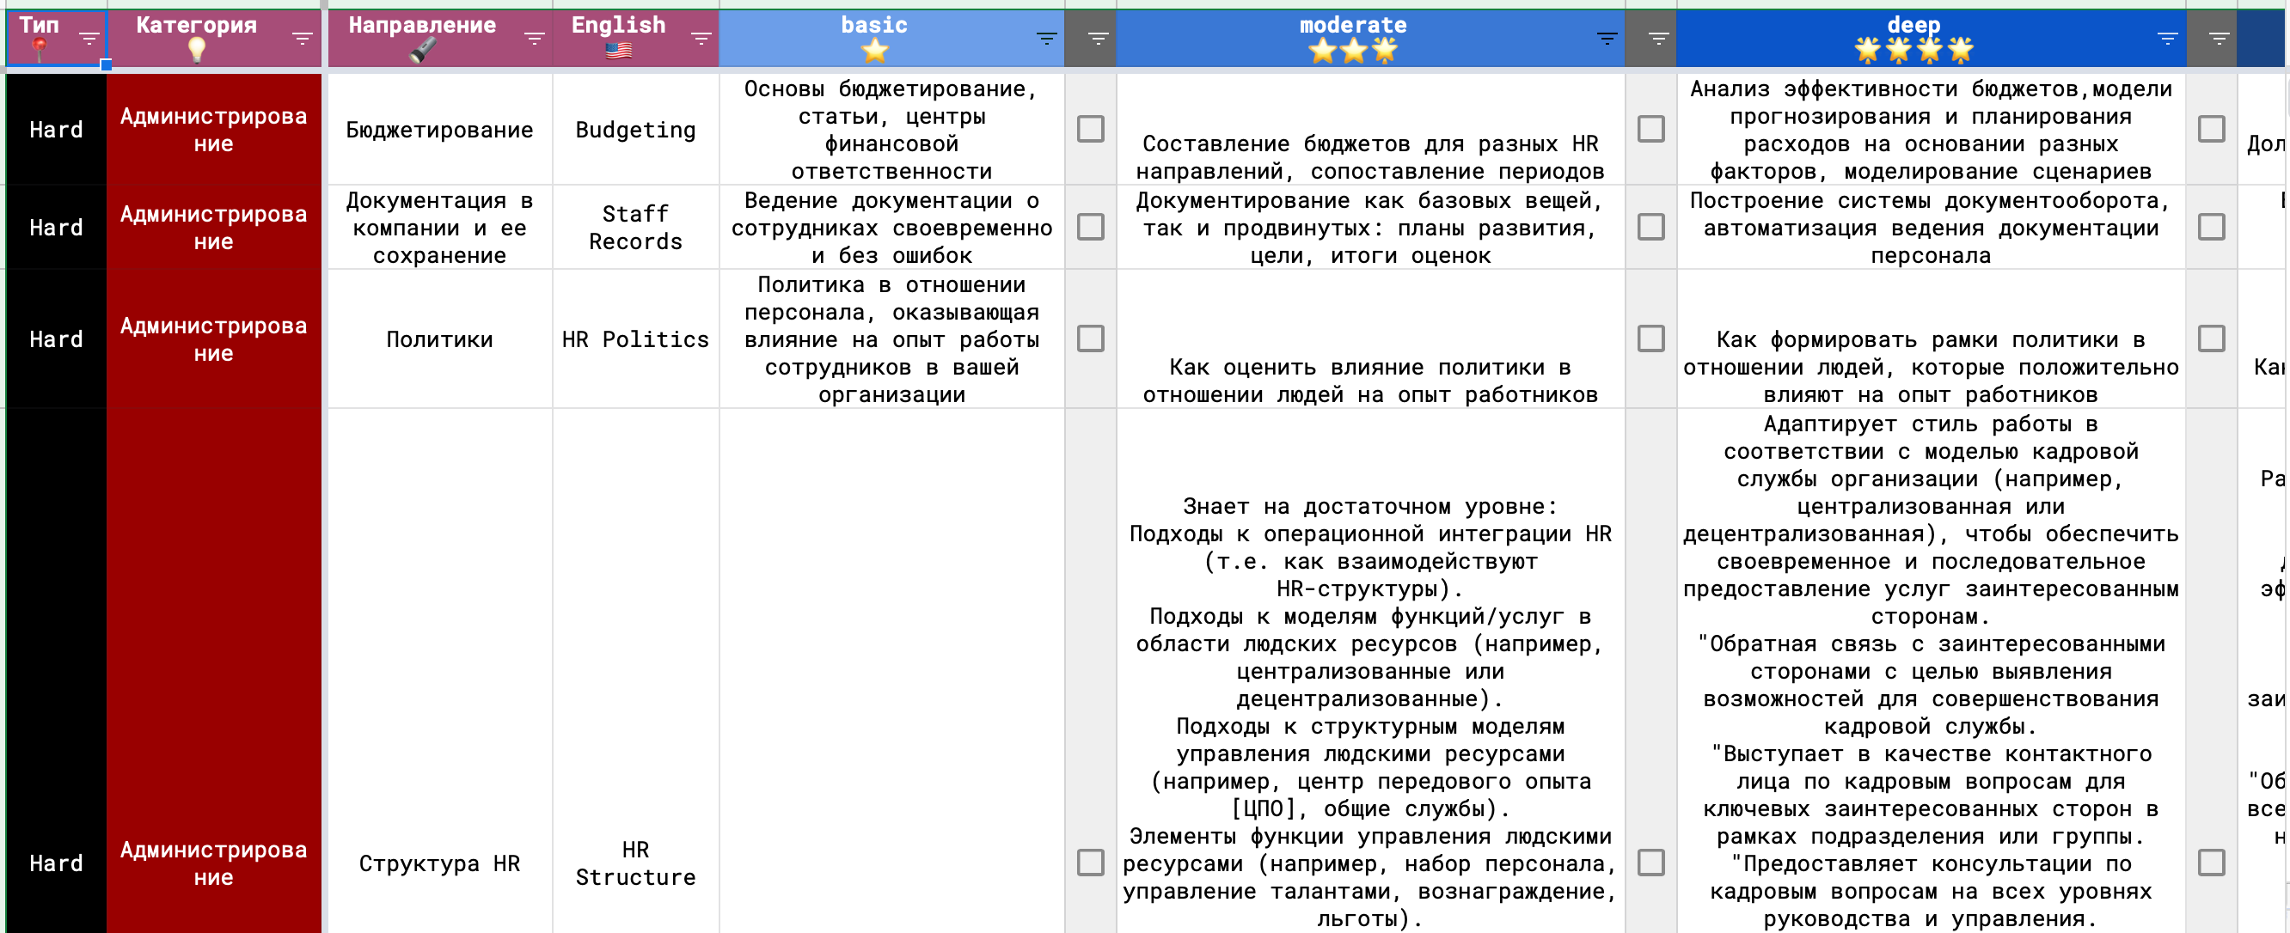The height and width of the screenshot is (933, 2290).
Task: Select cell starting Анализ эффективности бюджетов
Action: 1931,129
